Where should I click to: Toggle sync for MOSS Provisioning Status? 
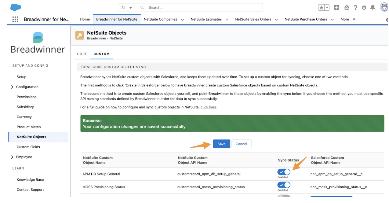[284, 185]
